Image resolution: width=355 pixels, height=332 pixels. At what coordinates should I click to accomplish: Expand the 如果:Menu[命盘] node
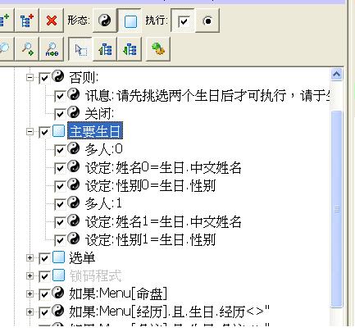point(30,293)
